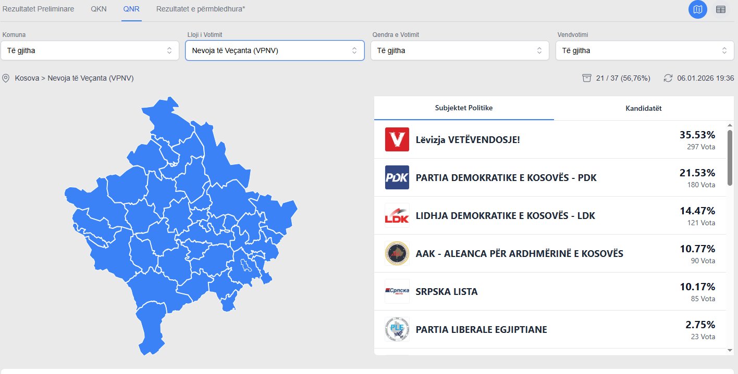The width and height of the screenshot is (738, 374).
Task: Click the Lëvizja VETËVENDOSJE! party logo
Action: tap(397, 139)
